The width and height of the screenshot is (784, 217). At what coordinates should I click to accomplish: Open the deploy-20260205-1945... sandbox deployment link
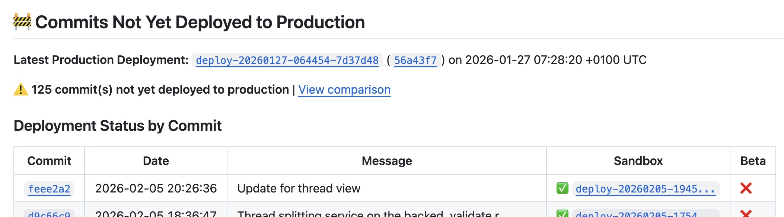coord(645,189)
